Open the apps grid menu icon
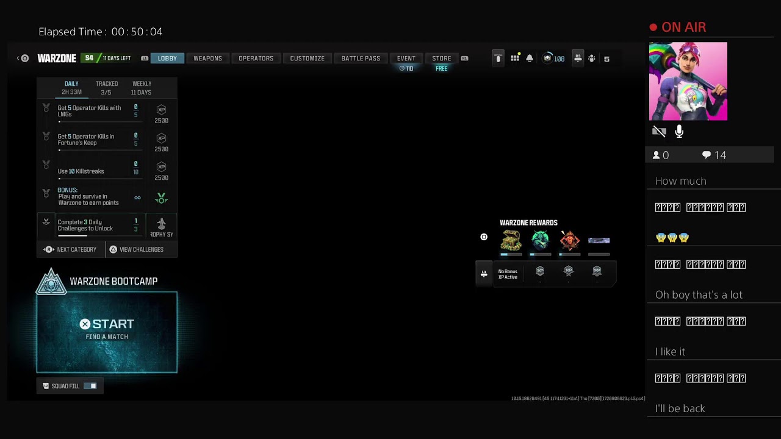 tap(515, 59)
